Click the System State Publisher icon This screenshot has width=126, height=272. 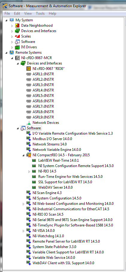coord(28,247)
